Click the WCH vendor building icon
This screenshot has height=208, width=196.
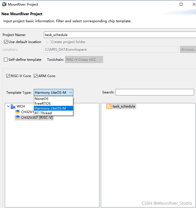(x=13, y=106)
